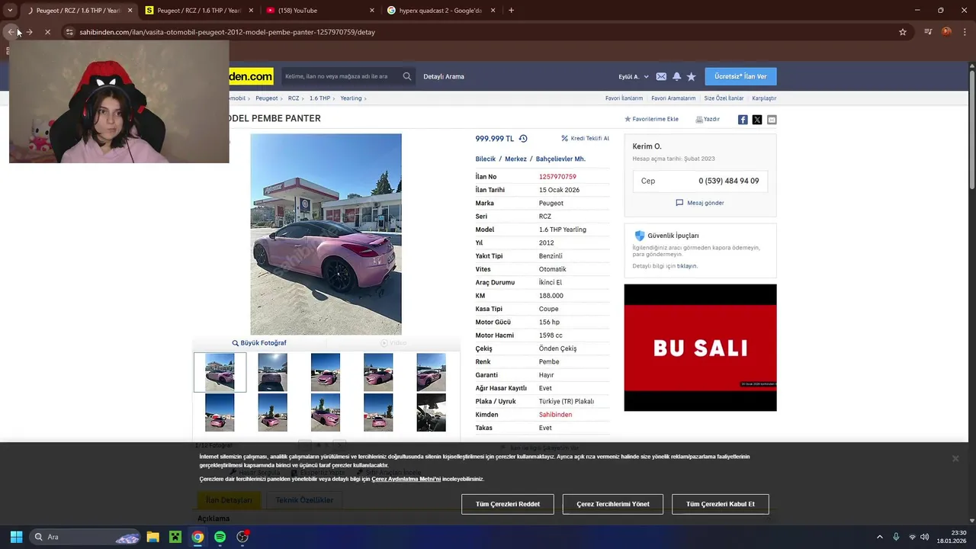976x549 pixels.
Task: Share listing via email icon
Action: point(772,120)
